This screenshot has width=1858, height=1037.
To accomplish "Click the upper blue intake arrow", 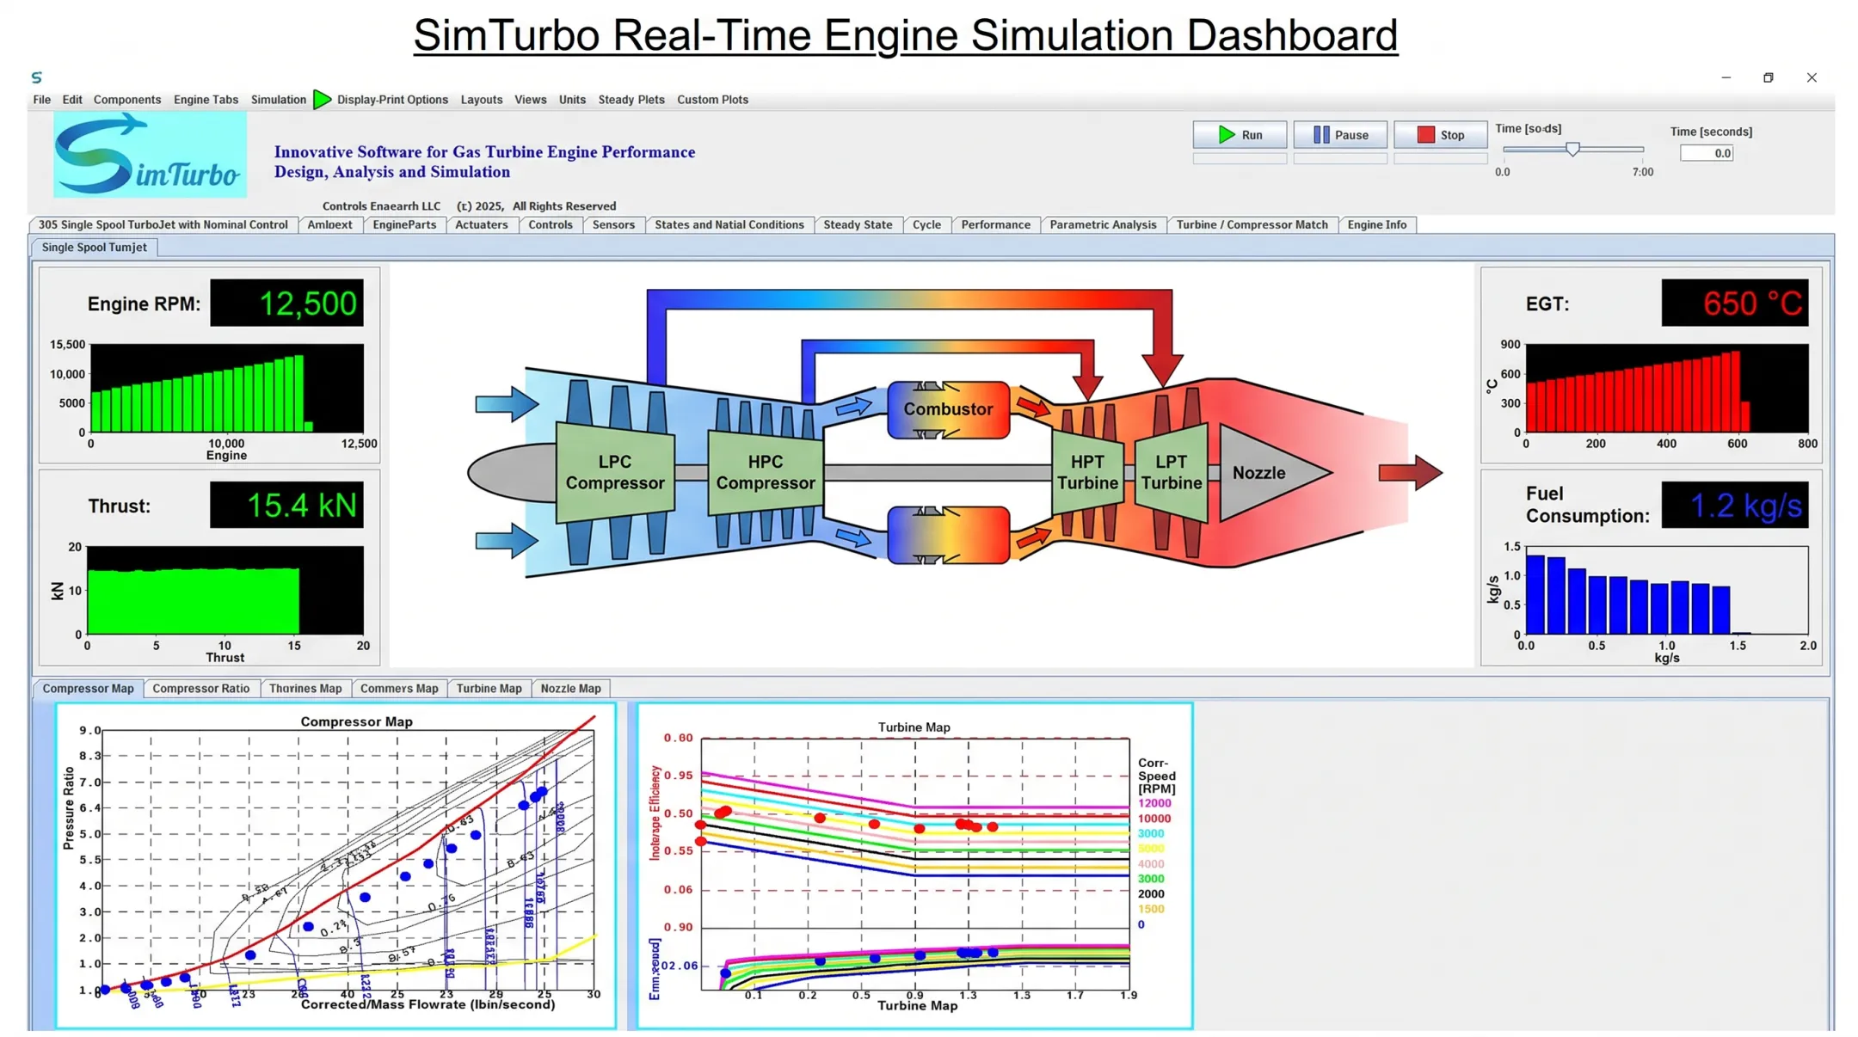I will 507,404.
